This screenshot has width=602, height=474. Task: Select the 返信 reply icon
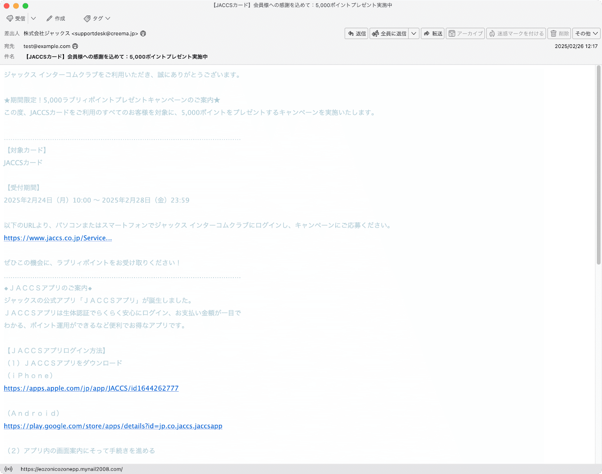(351, 33)
